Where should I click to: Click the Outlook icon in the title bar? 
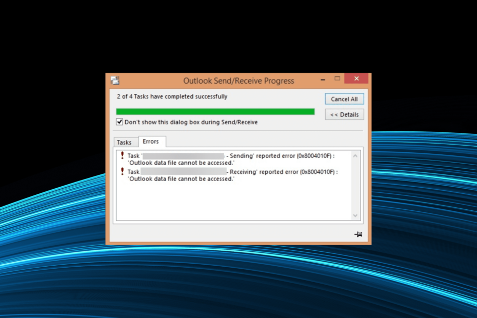[115, 80]
